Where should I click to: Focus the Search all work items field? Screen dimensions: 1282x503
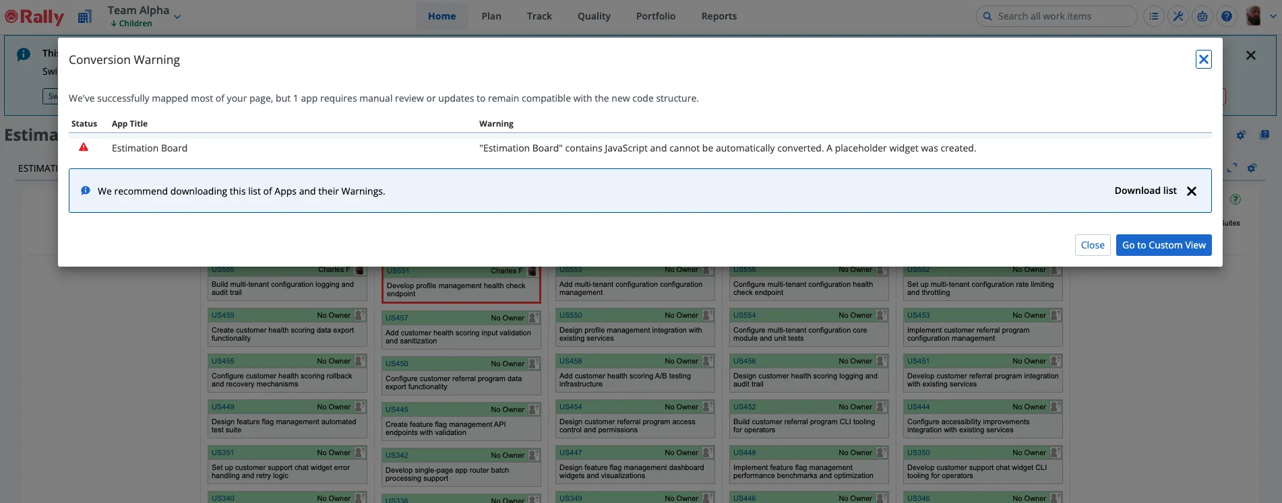(1056, 16)
